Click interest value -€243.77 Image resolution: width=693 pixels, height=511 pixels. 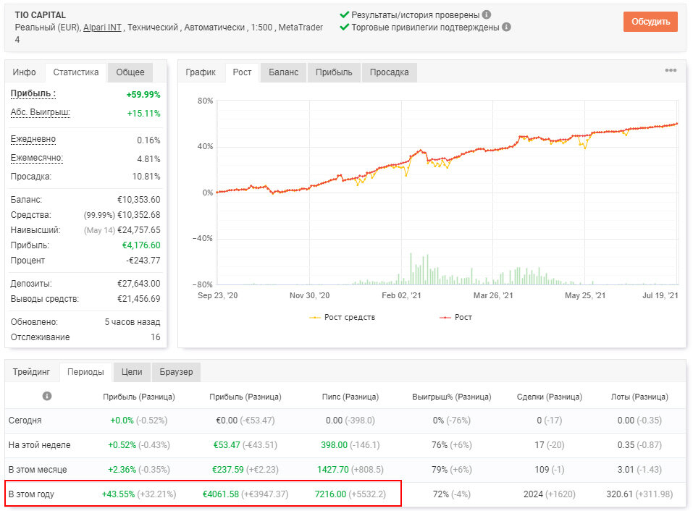pos(143,260)
